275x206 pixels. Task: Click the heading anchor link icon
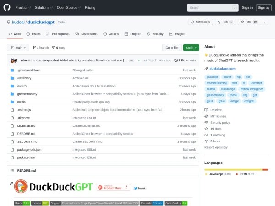point(11,184)
